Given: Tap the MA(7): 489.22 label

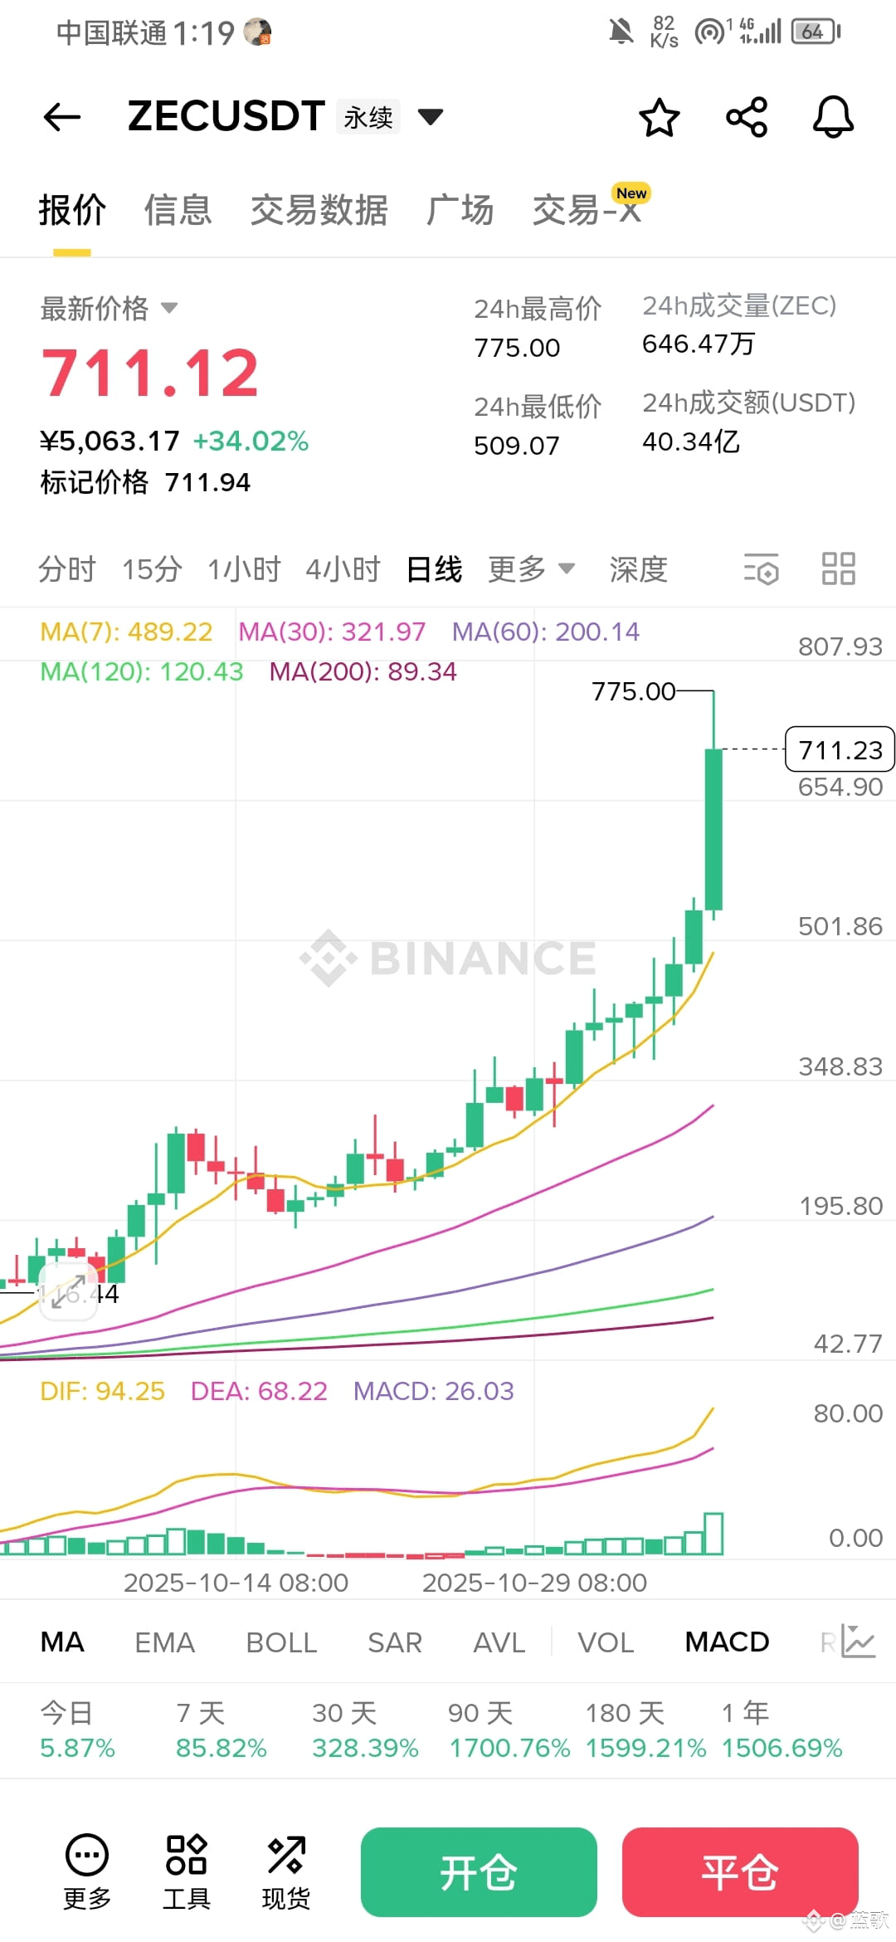Looking at the screenshot, I should [126, 632].
